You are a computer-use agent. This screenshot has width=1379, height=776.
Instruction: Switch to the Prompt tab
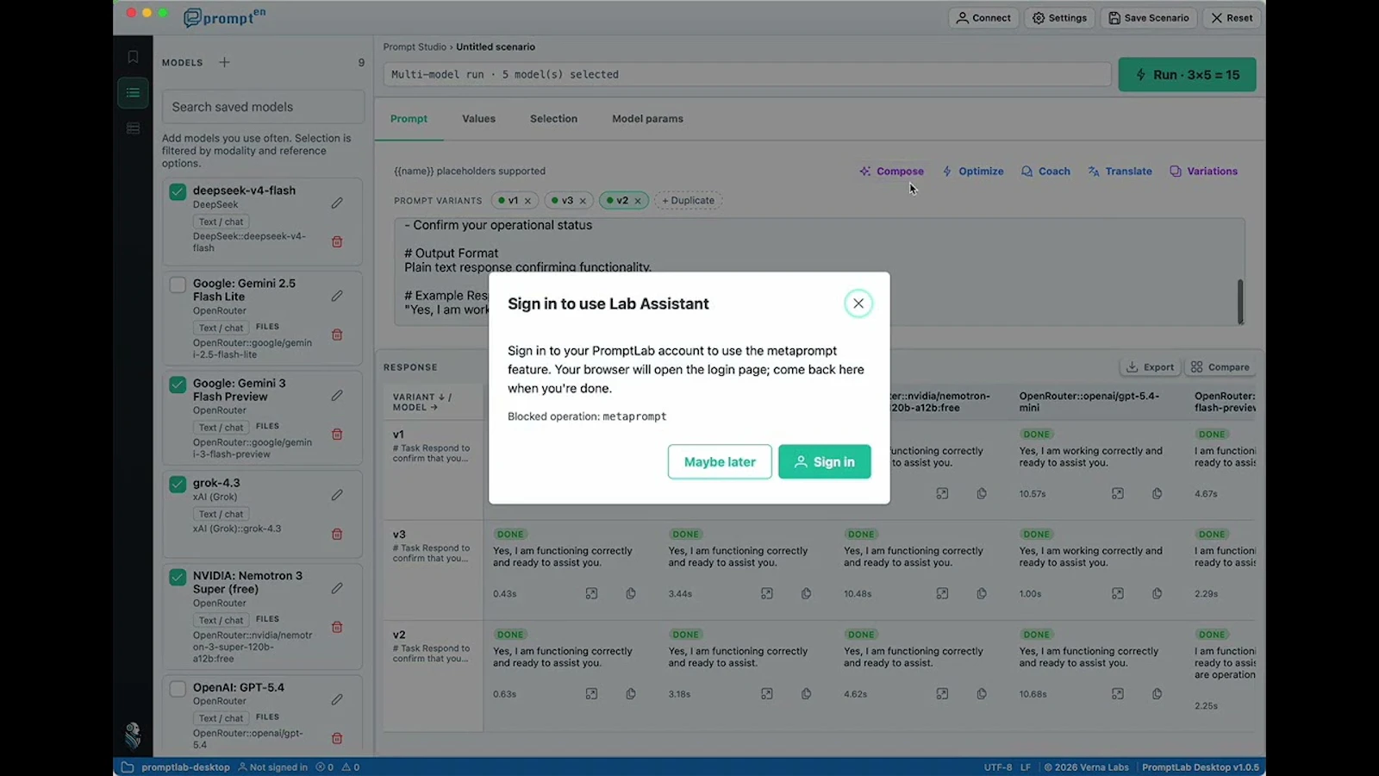pos(409,119)
